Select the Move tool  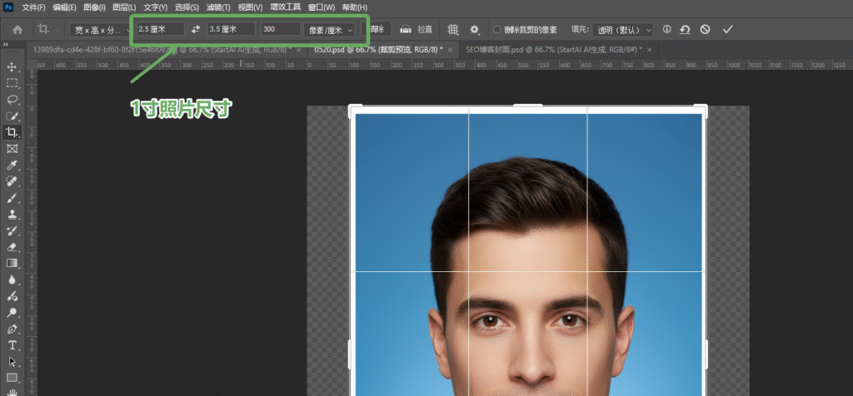tap(12, 67)
